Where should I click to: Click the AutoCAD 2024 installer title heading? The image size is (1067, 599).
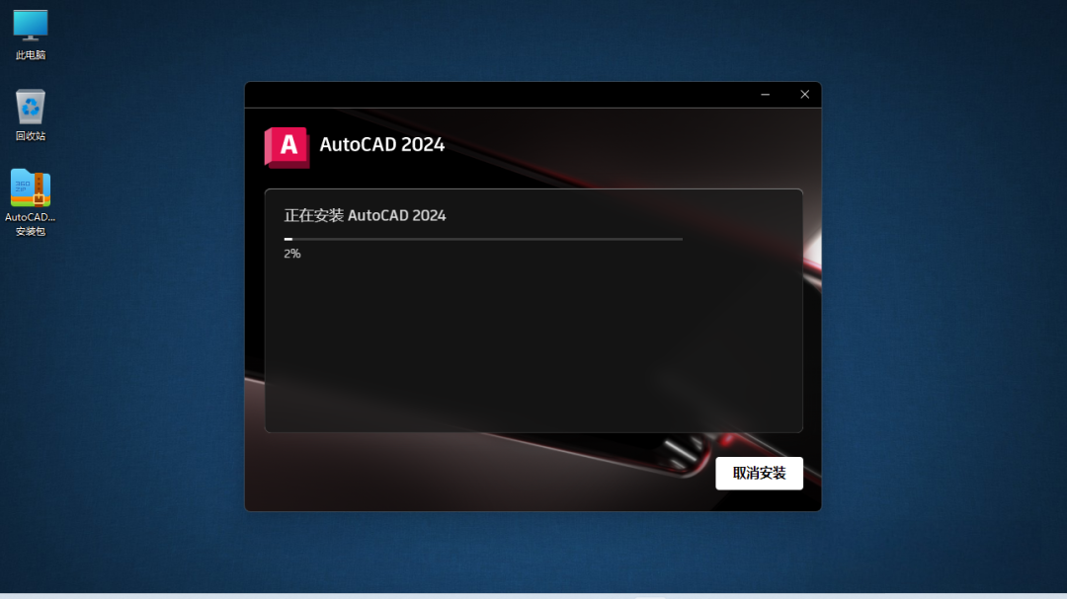(x=381, y=144)
